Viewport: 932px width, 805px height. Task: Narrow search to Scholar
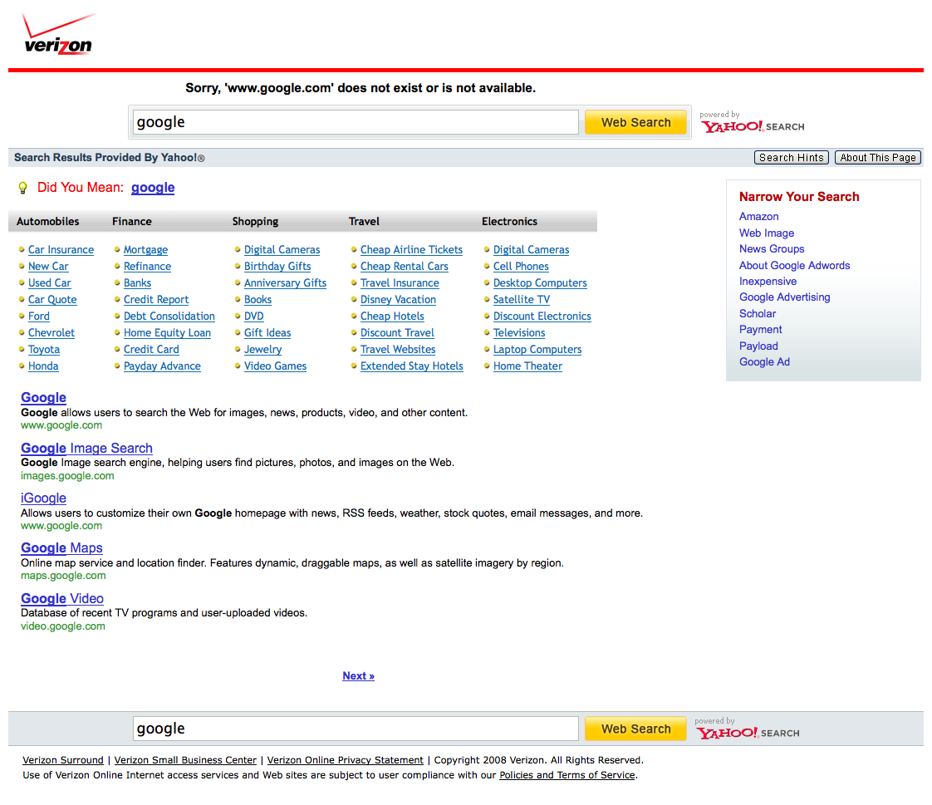[758, 314]
